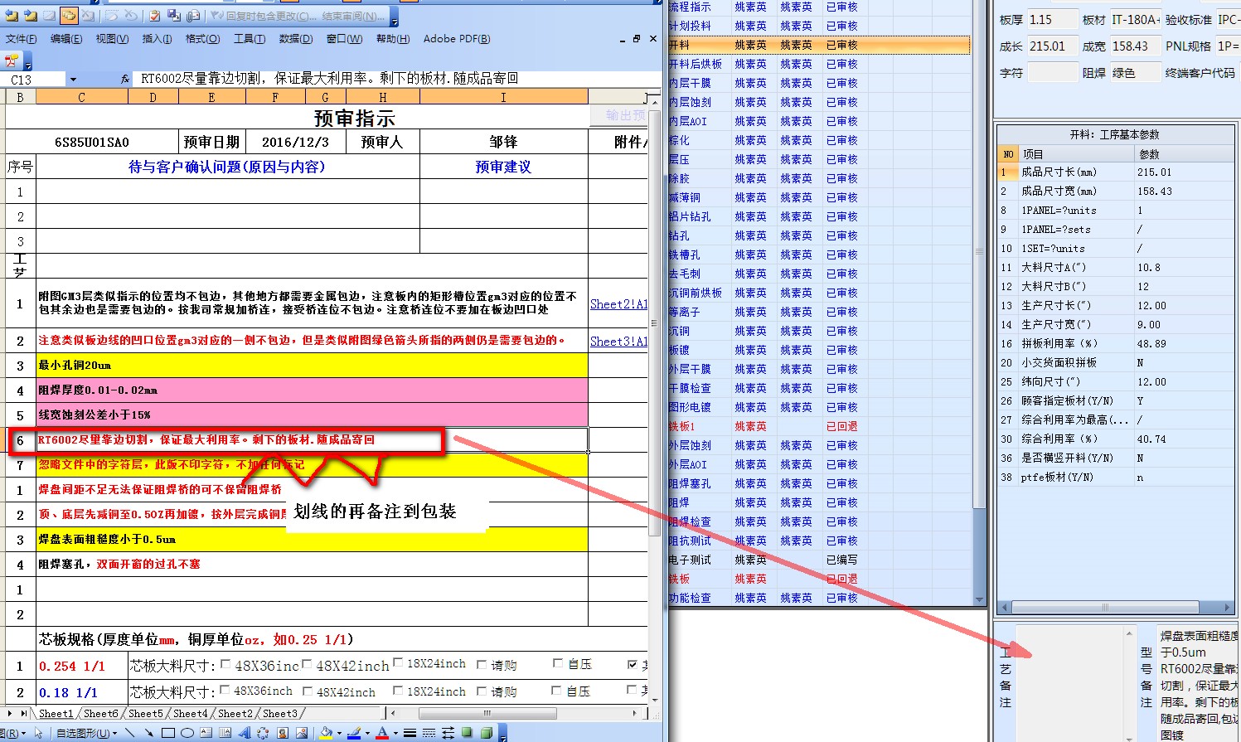Click 回复时包含更改 reply with changes button
The height and width of the screenshot is (742, 1241).
pos(263,16)
